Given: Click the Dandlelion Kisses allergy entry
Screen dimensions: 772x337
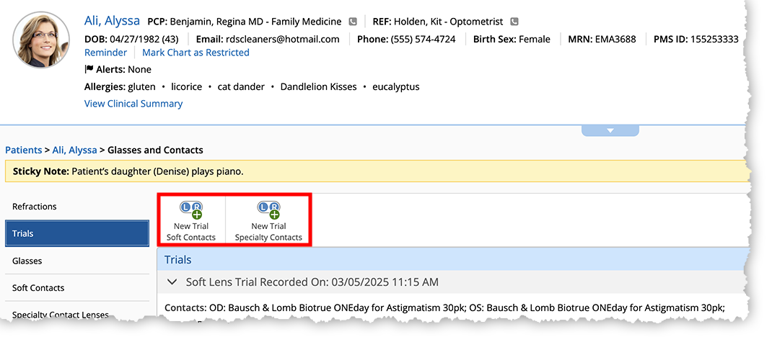Looking at the screenshot, I should tap(319, 87).
